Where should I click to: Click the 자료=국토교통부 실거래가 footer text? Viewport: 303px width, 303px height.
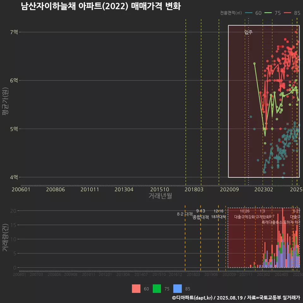point(273,298)
